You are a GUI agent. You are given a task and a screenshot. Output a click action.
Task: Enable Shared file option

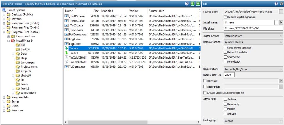225,57
